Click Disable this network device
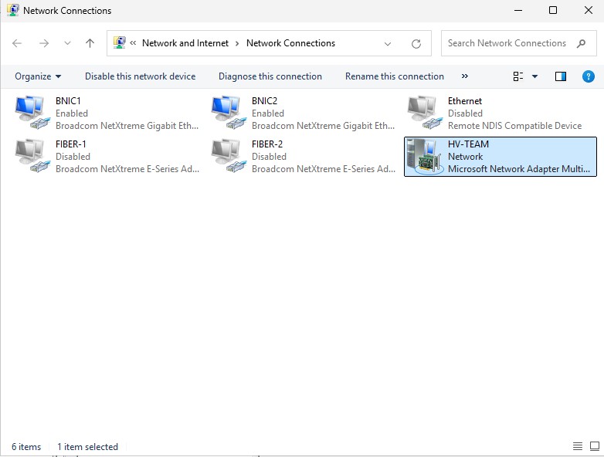Image resolution: width=604 pixels, height=457 pixels. pos(140,76)
